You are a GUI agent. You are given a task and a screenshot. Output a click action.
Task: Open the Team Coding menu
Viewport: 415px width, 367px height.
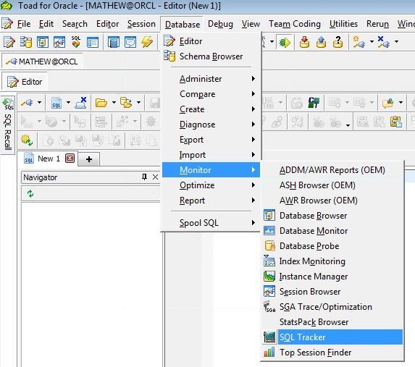tap(295, 24)
